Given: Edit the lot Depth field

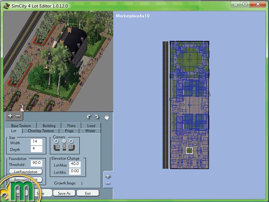Looking at the screenshot, I should click(37, 149).
